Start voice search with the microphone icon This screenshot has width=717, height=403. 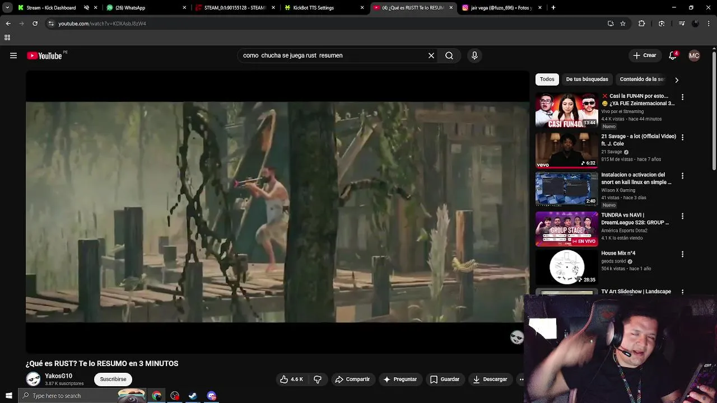(x=474, y=55)
